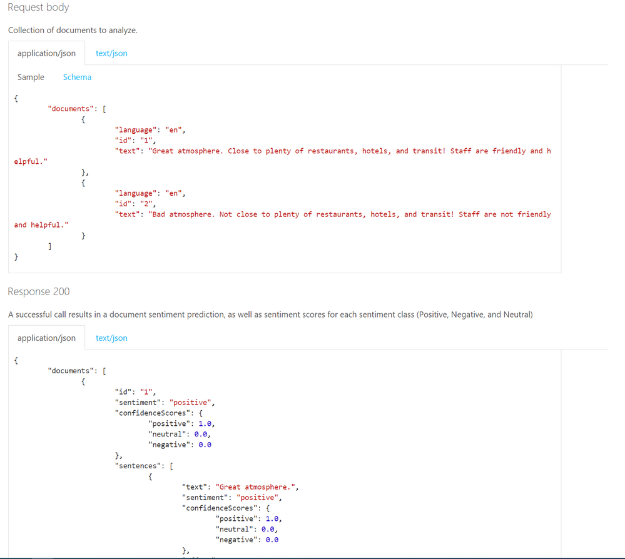Click the first "confidenceScores" key
625x559 pixels.
pos(153,413)
